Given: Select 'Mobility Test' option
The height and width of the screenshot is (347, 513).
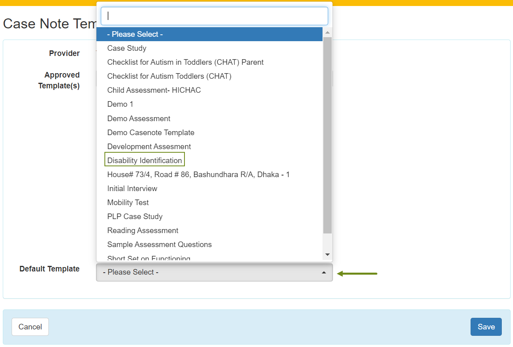Looking at the screenshot, I should (209, 203).
